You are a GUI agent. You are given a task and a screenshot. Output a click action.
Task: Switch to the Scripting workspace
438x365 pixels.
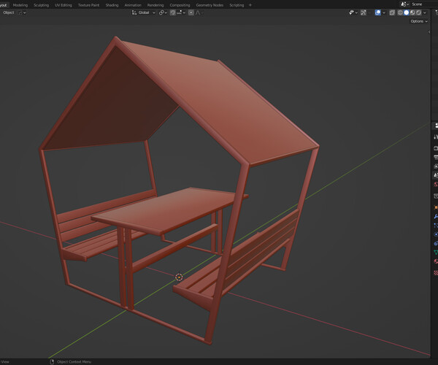[237, 5]
